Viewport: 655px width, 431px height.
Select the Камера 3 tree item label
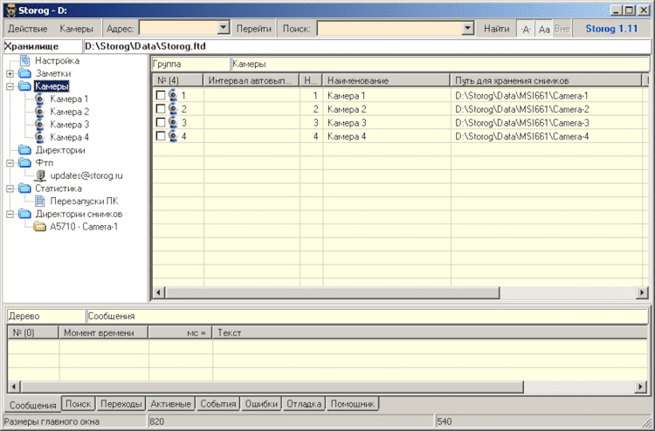tap(69, 125)
